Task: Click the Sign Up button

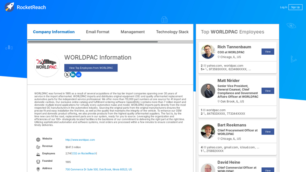Action: [295, 7]
